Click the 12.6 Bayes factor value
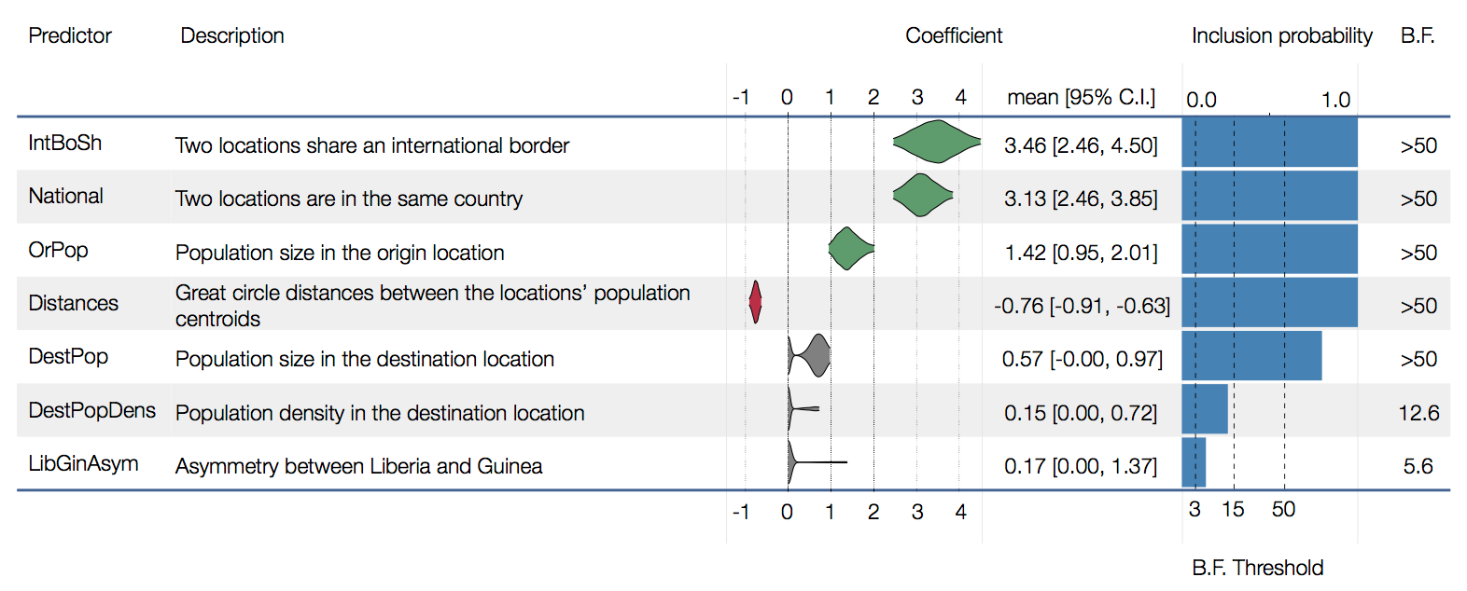This screenshot has height=591, width=1467. coord(1418,412)
